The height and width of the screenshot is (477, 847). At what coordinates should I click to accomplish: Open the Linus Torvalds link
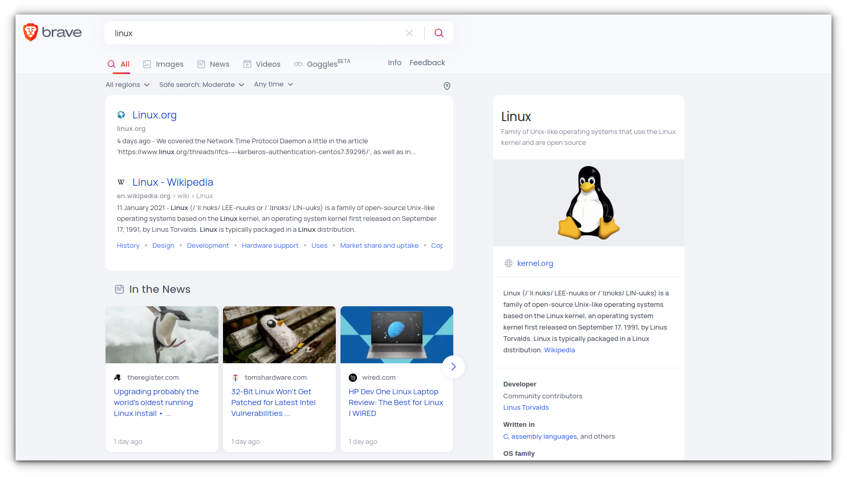[526, 407]
